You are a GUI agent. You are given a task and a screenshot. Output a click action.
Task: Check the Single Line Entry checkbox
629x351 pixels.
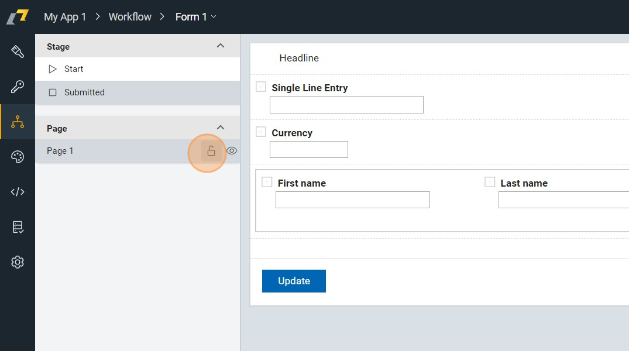pyautogui.click(x=261, y=87)
